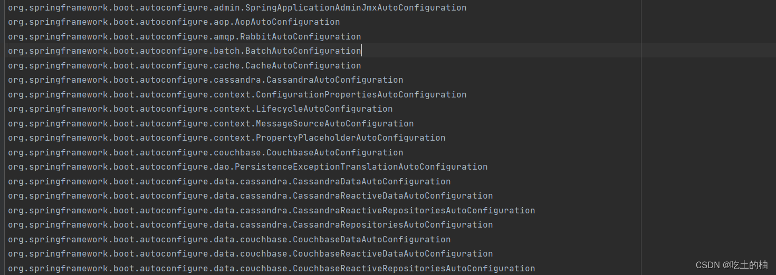Click the CassandraRepositoriesAutoConfiguration line
The image size is (776, 275).
tap(251, 225)
